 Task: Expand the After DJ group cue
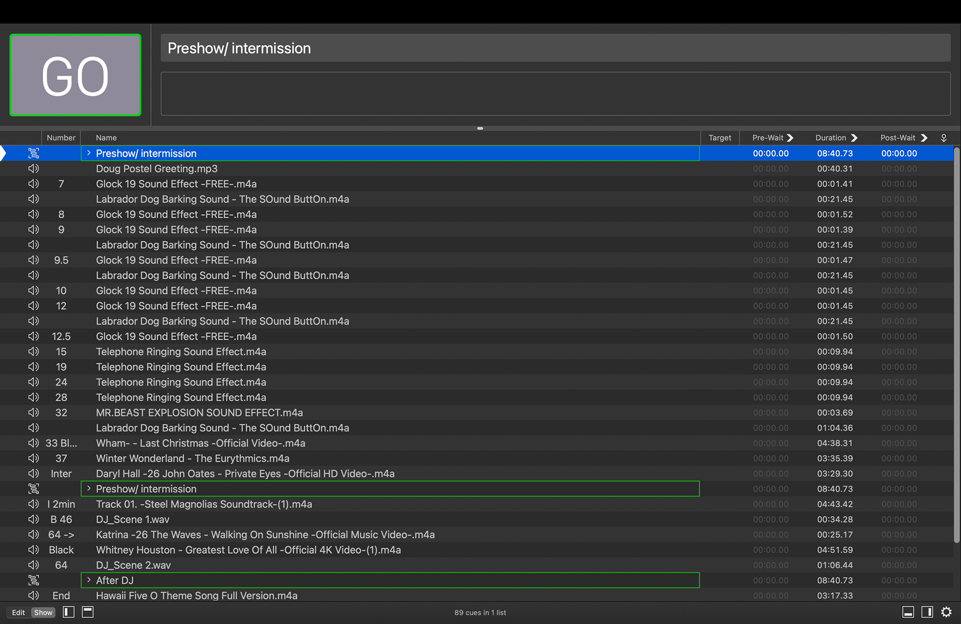click(x=89, y=580)
